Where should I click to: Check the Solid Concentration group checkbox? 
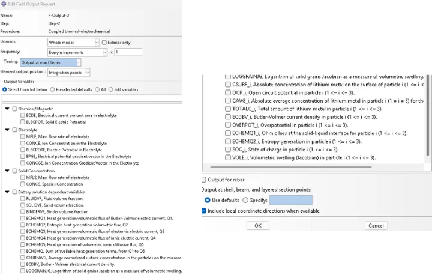pyautogui.click(x=14, y=171)
